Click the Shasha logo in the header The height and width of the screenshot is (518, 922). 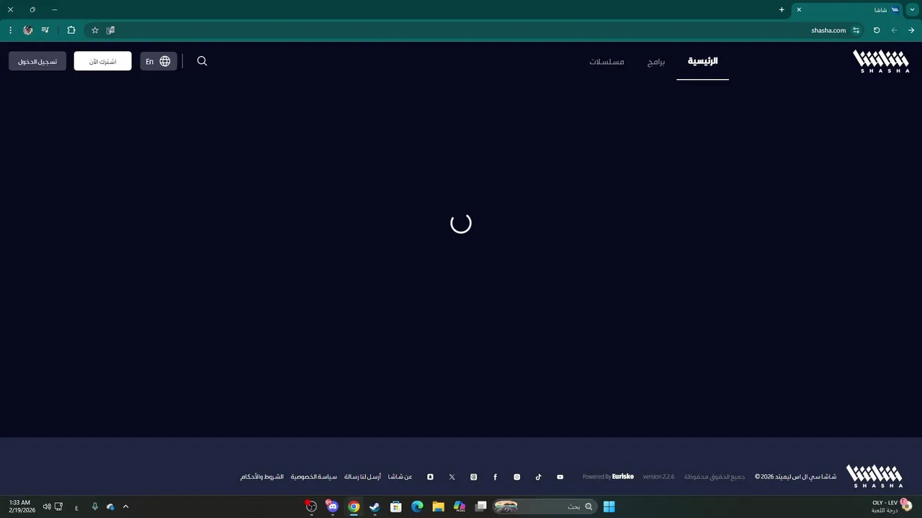[x=881, y=61]
